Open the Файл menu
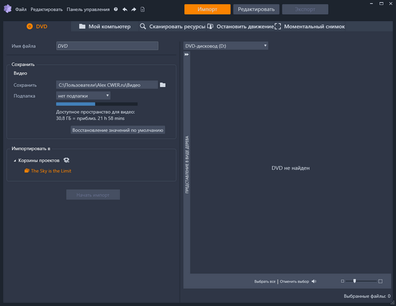Screen dimensions: 396x306 [21, 10]
